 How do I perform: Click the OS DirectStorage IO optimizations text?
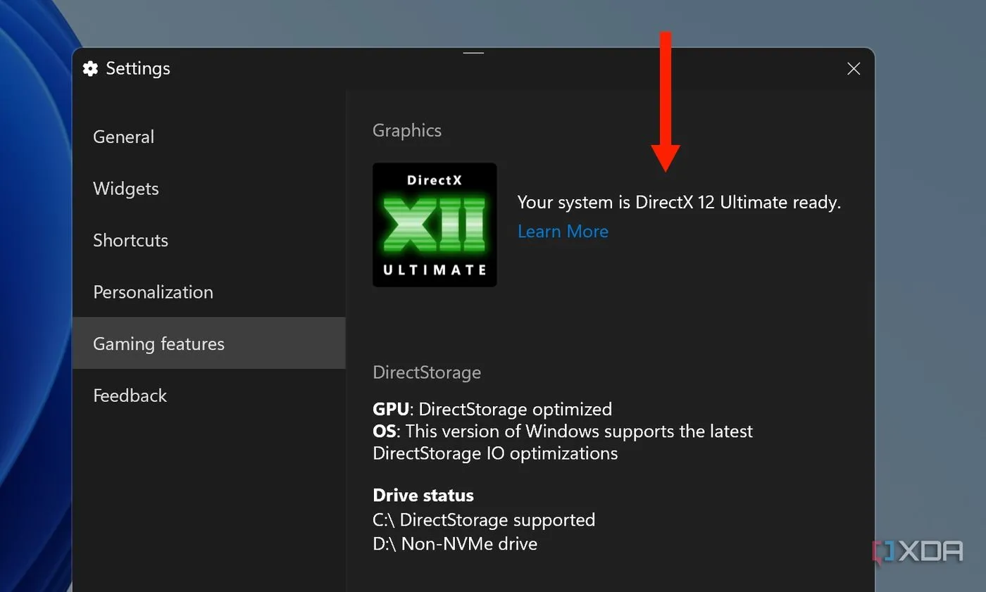click(x=563, y=441)
